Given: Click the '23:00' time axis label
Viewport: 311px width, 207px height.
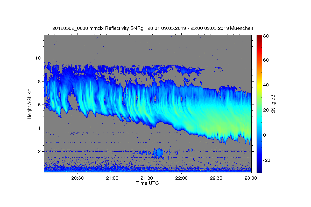Looking at the screenshot, I should tap(251, 178).
